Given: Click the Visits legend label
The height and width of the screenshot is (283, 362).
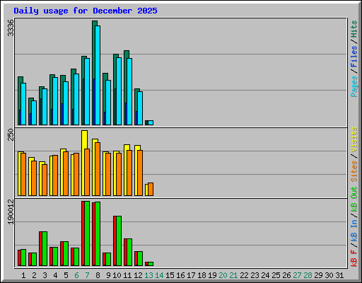Looking at the screenshot, I should pyautogui.click(x=354, y=139).
